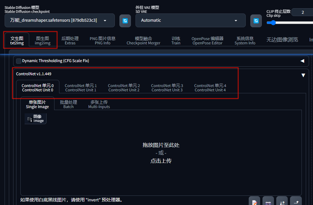Click the invert preprocessor hint text
Viewport: 313px width, 205px height.
point(71,200)
